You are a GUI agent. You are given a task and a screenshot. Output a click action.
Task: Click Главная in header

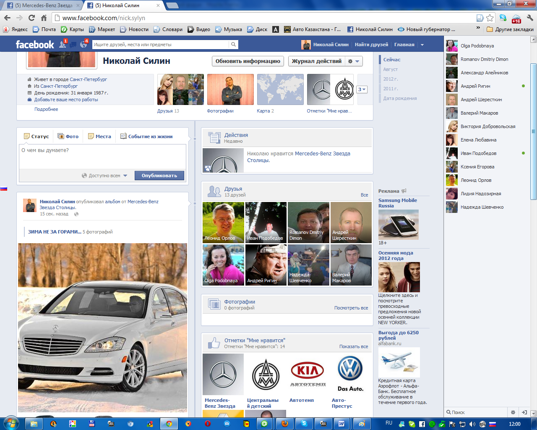[404, 45]
